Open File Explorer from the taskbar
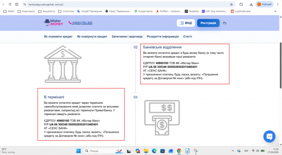 [146, 151]
